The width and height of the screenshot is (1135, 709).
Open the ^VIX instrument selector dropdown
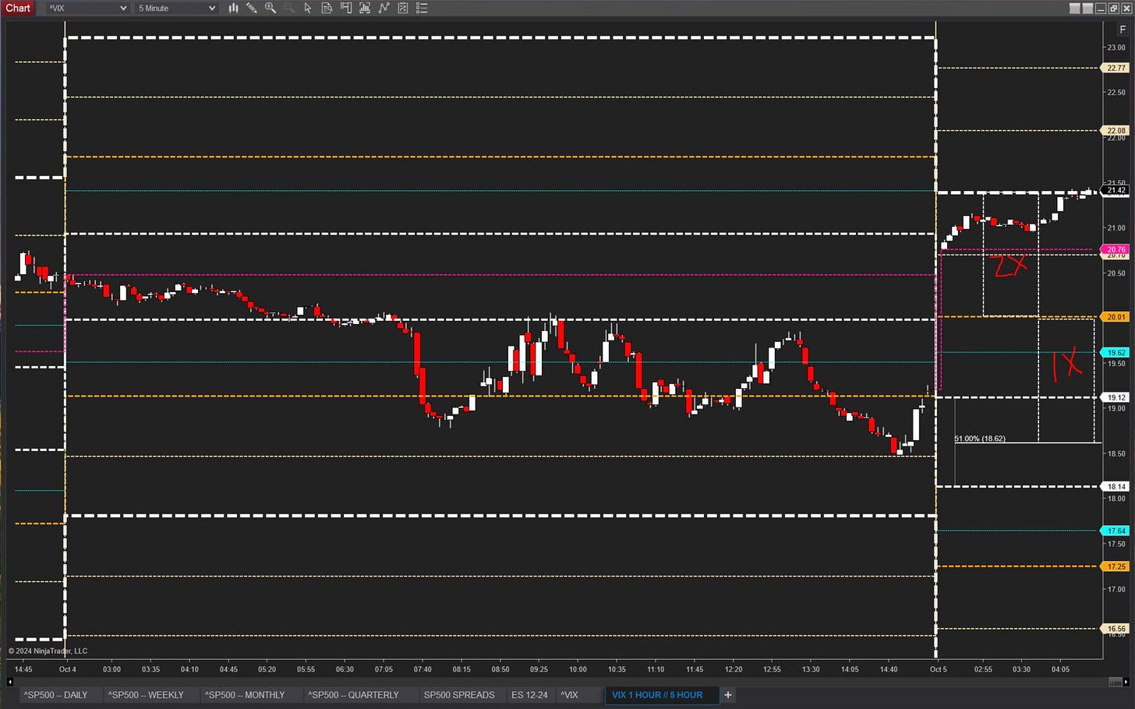tap(87, 8)
